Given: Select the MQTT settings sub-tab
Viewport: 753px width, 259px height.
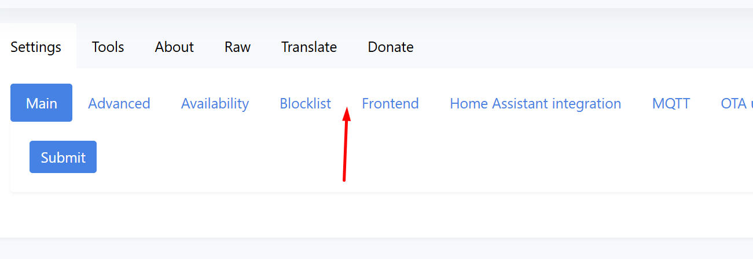Looking at the screenshot, I should 671,103.
